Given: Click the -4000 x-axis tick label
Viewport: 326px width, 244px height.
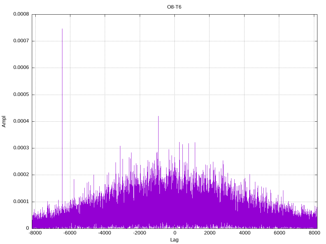Looking at the screenshot, I should 105,233.
